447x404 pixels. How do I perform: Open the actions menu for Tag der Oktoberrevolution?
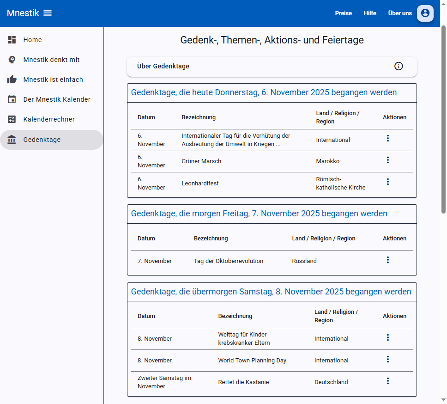click(388, 260)
